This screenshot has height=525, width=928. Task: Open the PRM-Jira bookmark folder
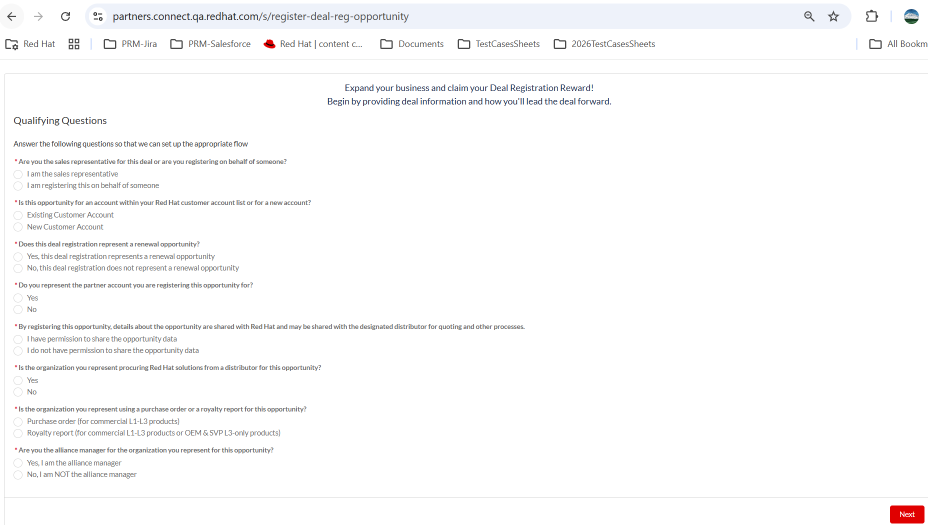pos(130,44)
